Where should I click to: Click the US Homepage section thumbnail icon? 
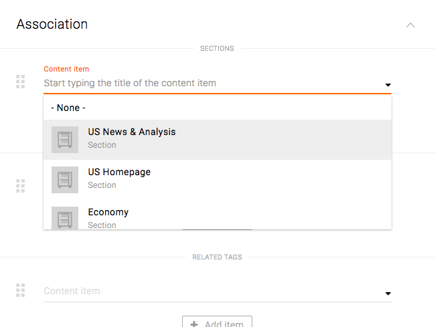point(65,179)
